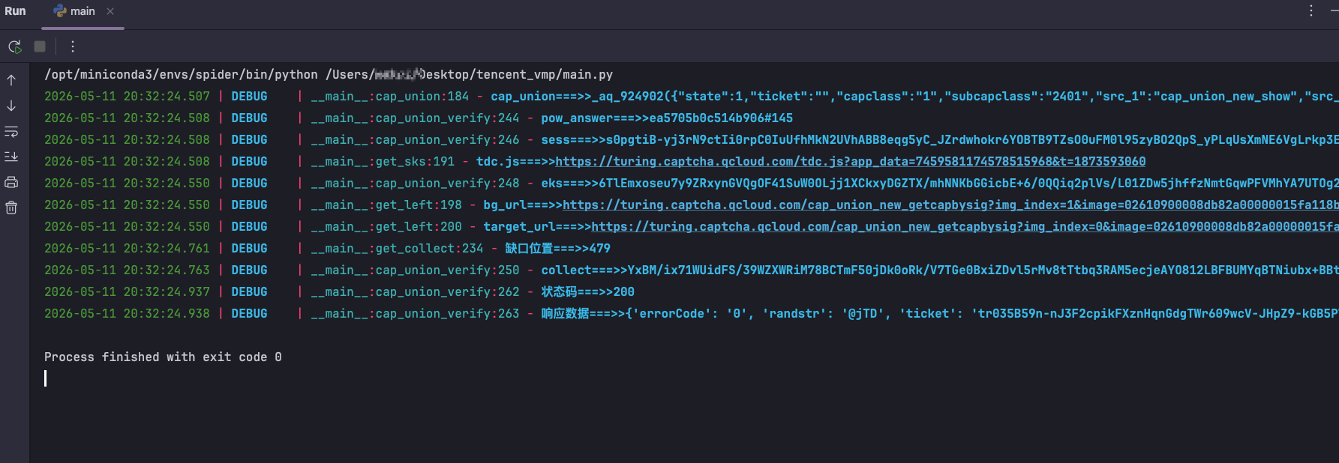This screenshot has height=463, width=1339.
Task: Click the sess log line text
Action: tap(940, 139)
